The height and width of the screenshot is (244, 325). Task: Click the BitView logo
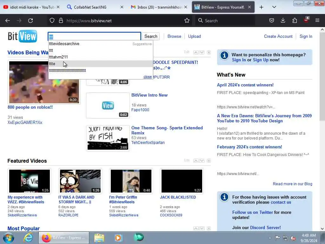point(23,36)
